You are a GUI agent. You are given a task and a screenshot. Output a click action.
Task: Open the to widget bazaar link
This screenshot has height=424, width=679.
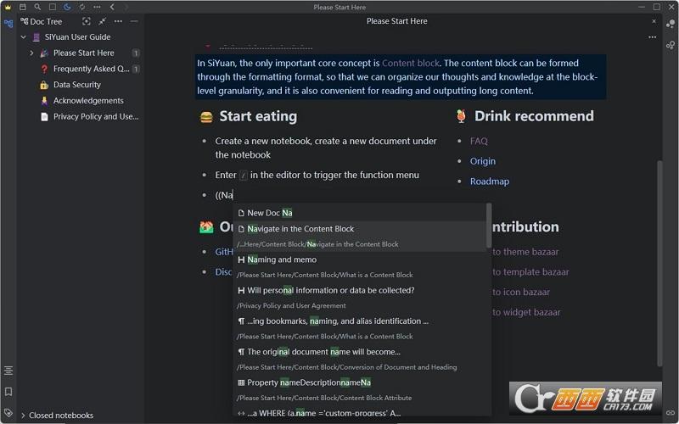point(526,312)
